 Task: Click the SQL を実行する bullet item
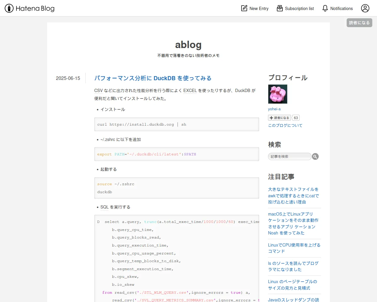coord(115,207)
